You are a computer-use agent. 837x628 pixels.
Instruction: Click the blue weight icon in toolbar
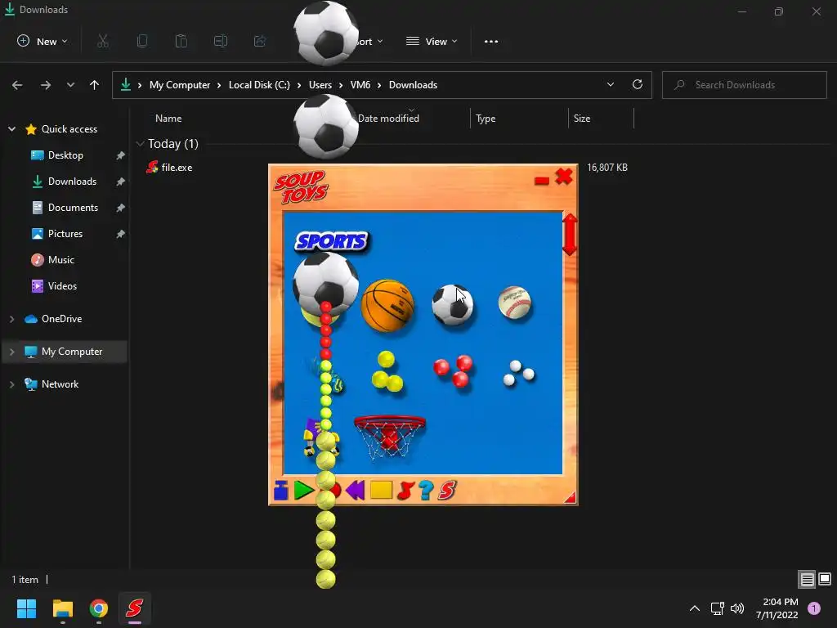pos(281,491)
